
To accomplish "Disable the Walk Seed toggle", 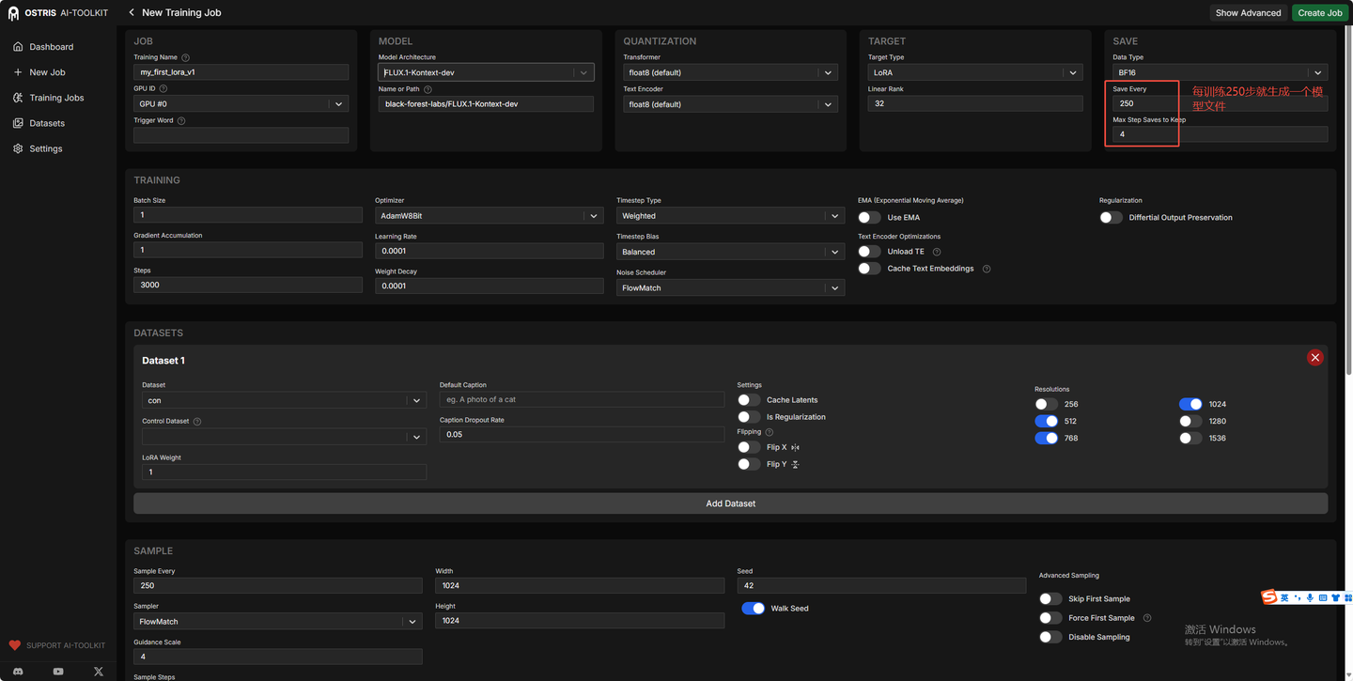I will (x=753, y=608).
